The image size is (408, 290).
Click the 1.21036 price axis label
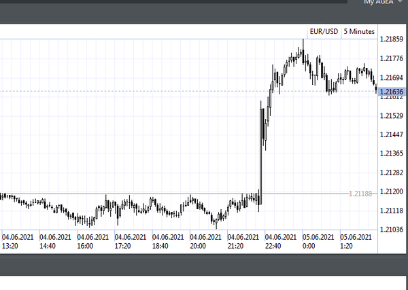click(392, 230)
